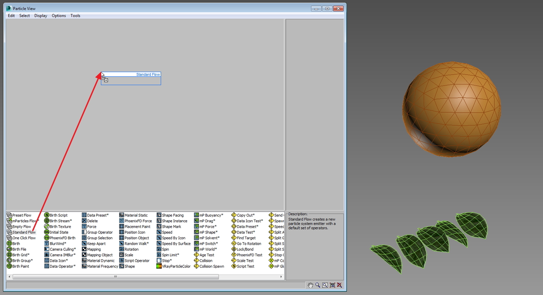Minimize the Particle View window

316,8
